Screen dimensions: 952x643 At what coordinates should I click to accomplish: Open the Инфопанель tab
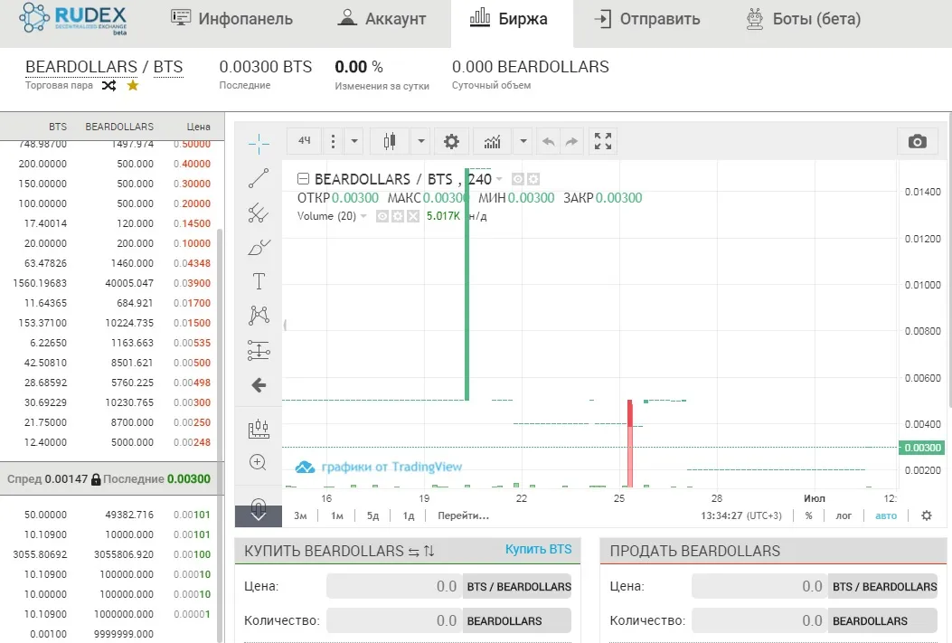click(x=232, y=18)
